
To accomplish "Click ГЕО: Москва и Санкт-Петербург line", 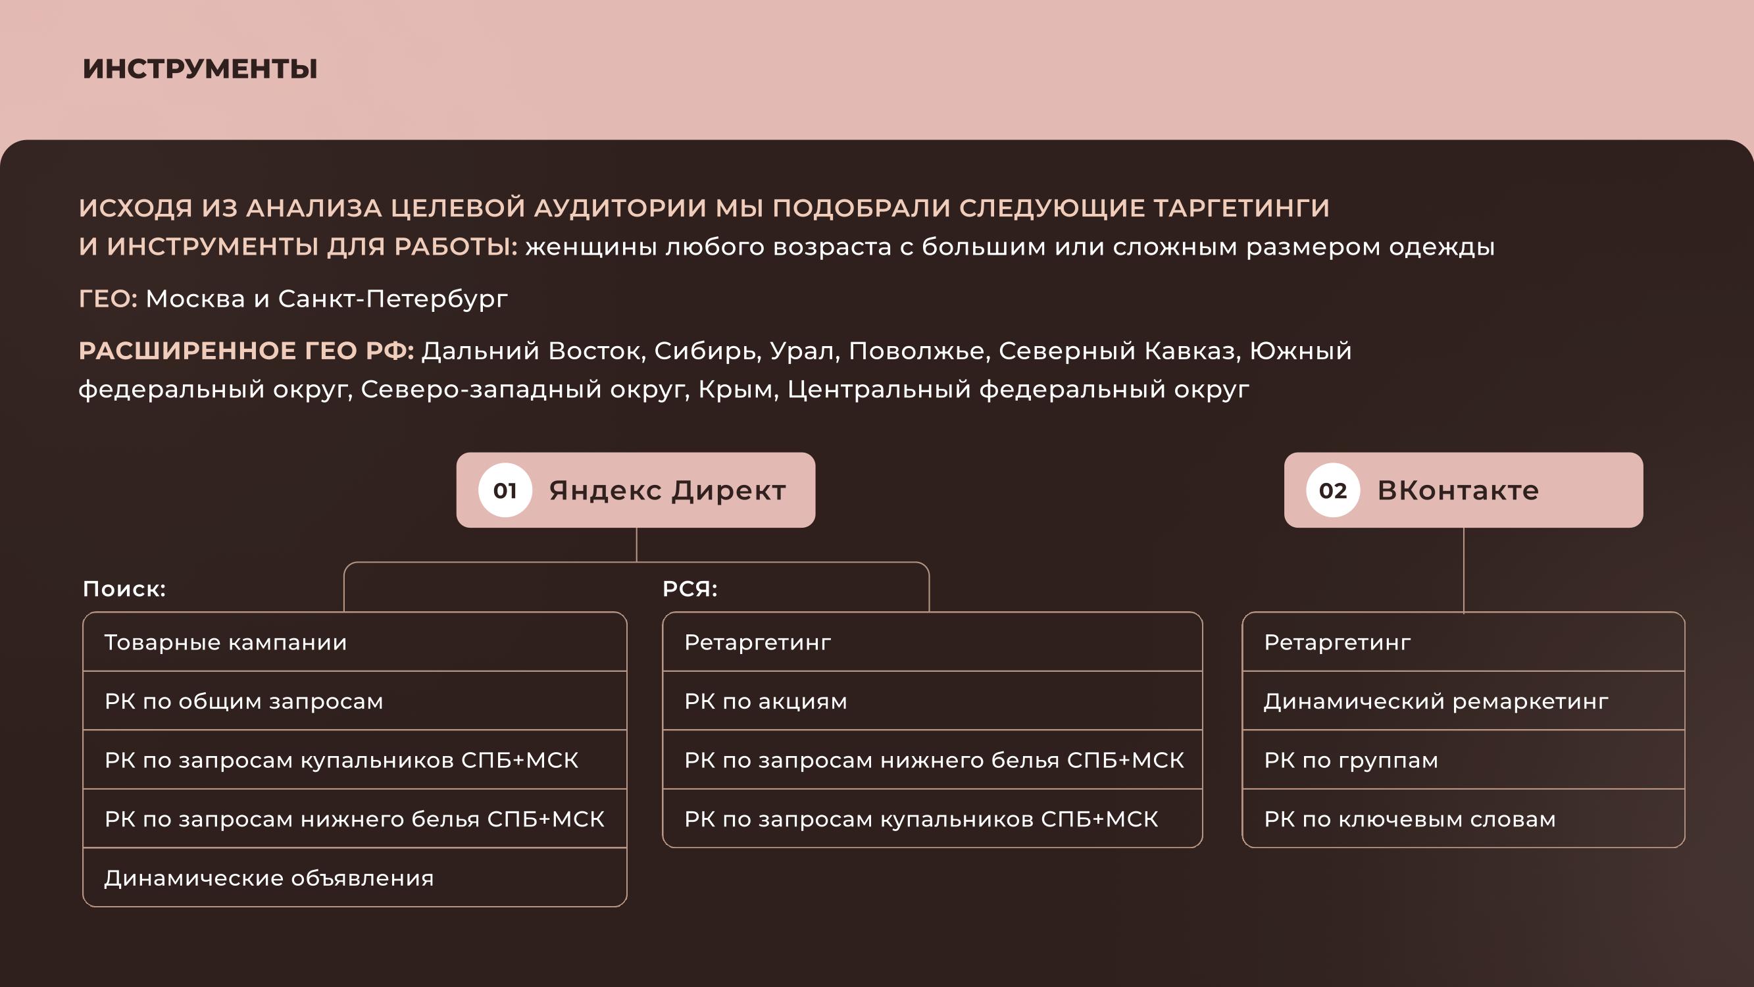I will (x=293, y=298).
